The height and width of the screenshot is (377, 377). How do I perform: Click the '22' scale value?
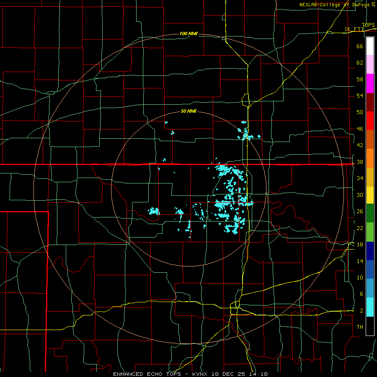tap(360, 228)
